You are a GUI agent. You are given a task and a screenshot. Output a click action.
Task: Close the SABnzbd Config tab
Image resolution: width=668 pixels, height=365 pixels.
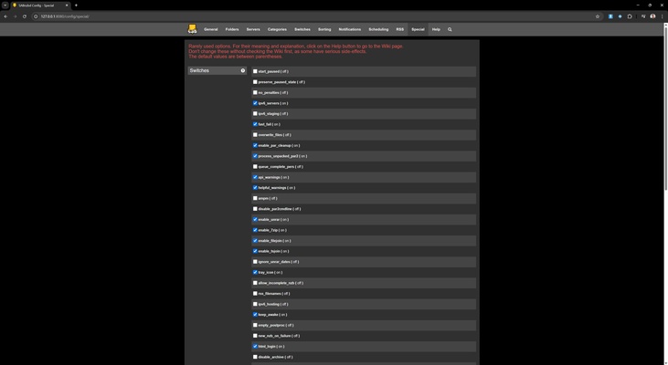point(67,5)
